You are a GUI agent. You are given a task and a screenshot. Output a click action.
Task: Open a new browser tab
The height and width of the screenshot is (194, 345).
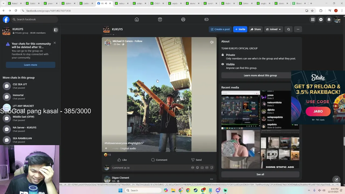point(311,4)
